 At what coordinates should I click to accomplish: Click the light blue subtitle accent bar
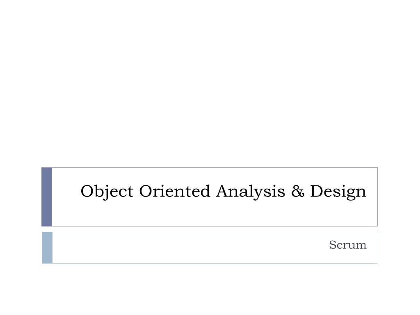click(47, 248)
